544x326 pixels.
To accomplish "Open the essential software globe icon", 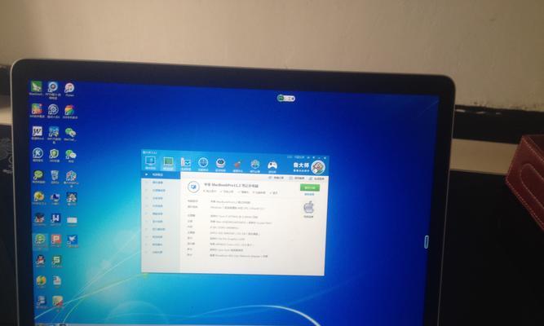I will pyautogui.click(x=255, y=165).
